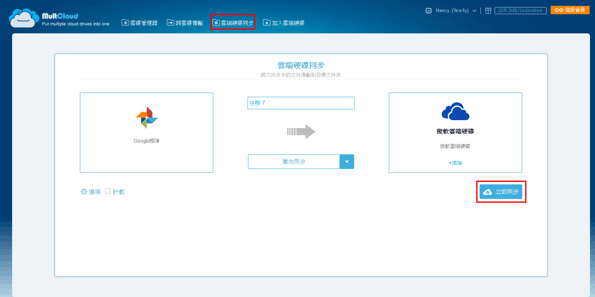Click the blue dropdown arrow of 單向同步
The image size is (595, 297).
coord(347,162)
